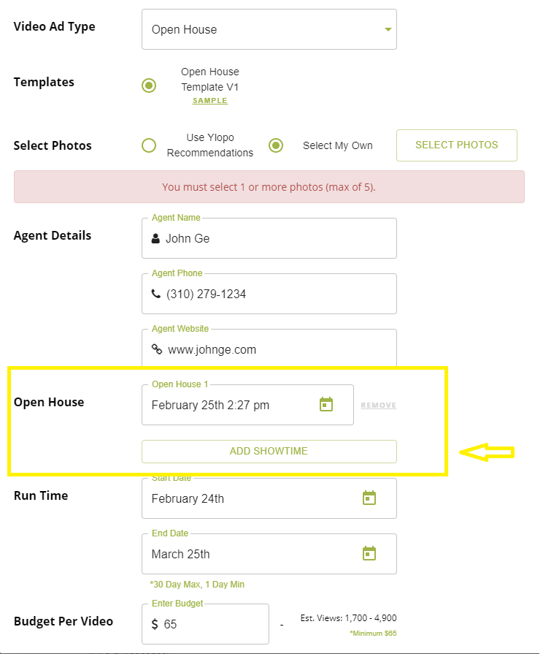Click the person icon beside Agent Name
This screenshot has width=543, height=654.
pyautogui.click(x=155, y=238)
